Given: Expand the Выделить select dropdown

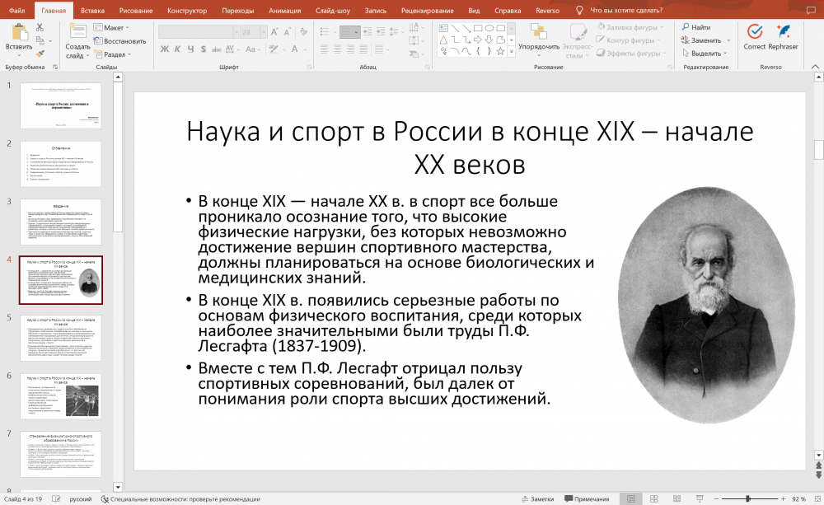Looking at the screenshot, I should coord(706,54).
